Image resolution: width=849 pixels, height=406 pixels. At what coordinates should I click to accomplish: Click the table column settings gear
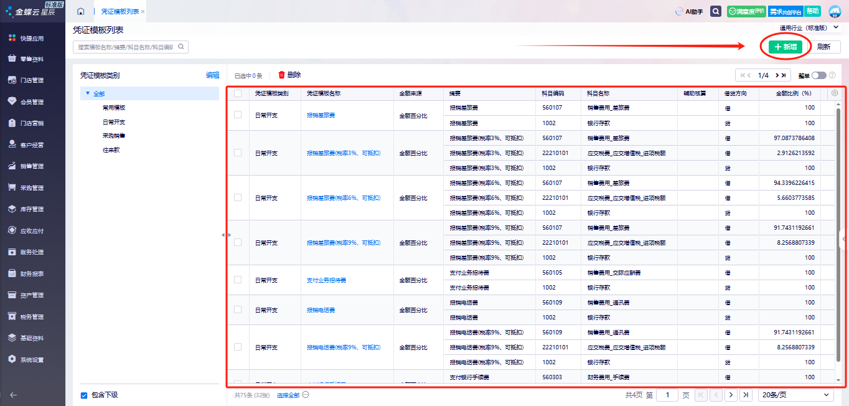coord(835,93)
